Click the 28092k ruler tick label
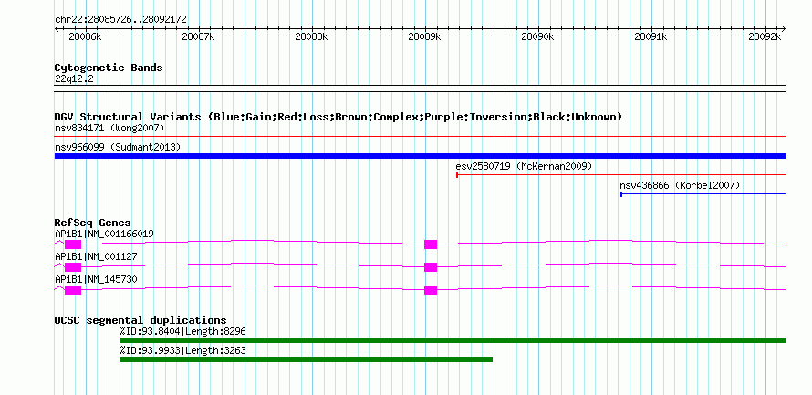This screenshot has width=812, height=395. tap(765, 37)
